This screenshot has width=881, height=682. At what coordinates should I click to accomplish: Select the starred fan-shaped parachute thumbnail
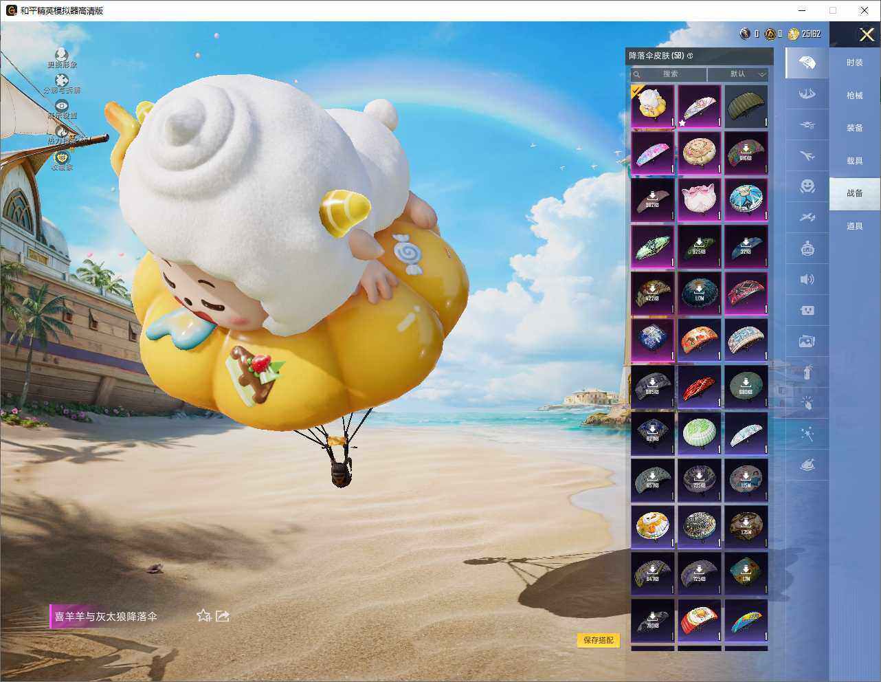(700, 107)
